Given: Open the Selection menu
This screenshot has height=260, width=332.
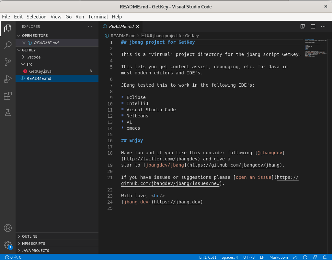Looking at the screenshot, I should point(36,17).
